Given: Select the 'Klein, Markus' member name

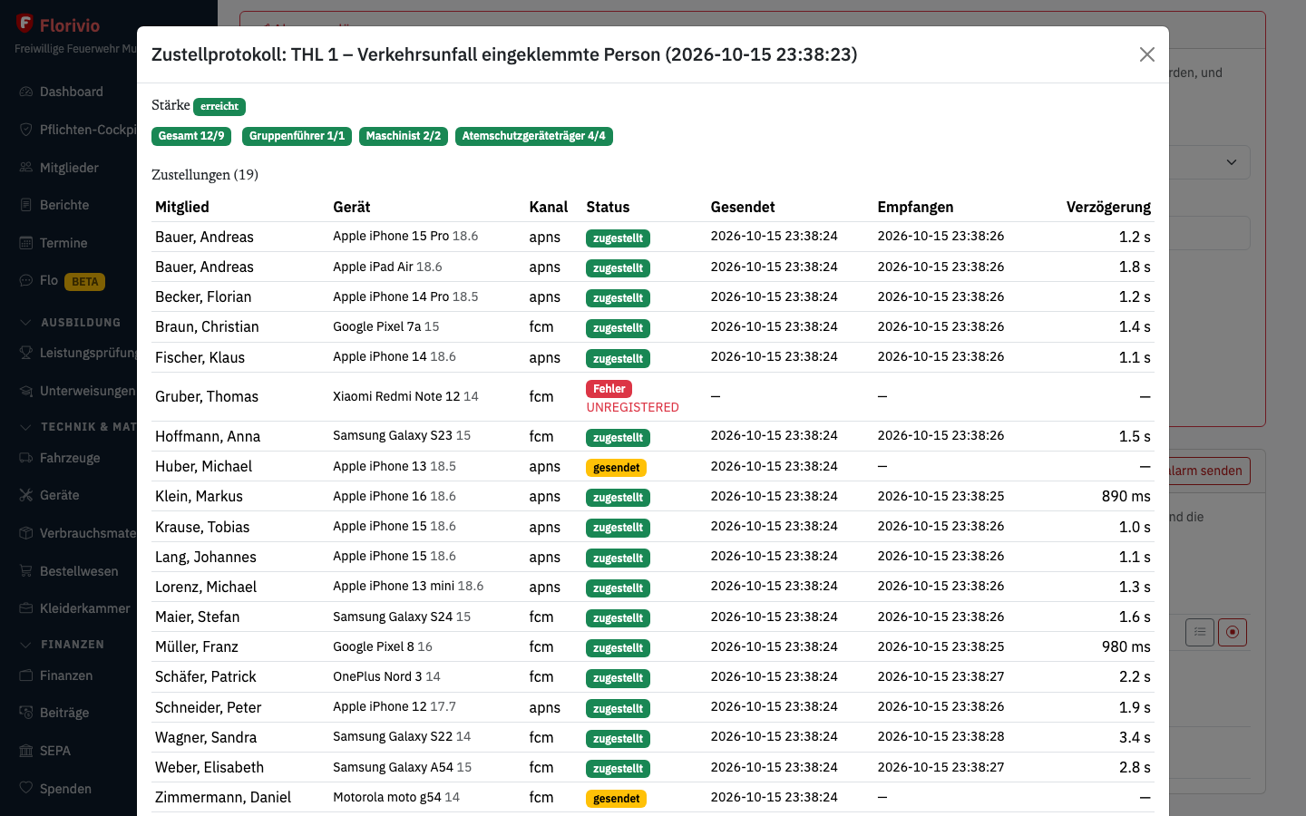Looking at the screenshot, I should 199,496.
